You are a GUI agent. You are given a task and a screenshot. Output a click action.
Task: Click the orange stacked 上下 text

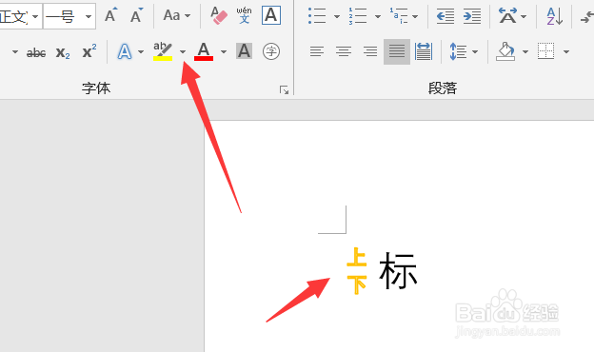(357, 271)
